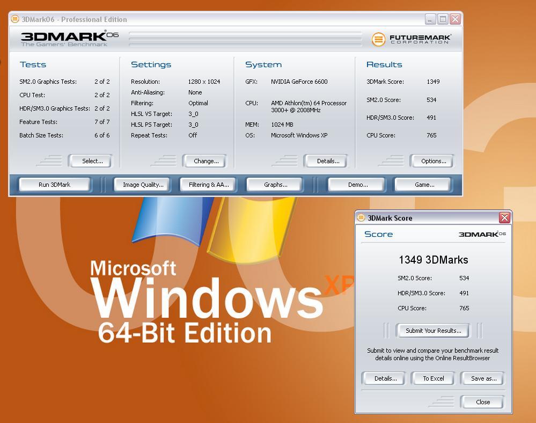536x423 pixels.
Task: Click the '1349 3DMarks' heading
Action: point(433,260)
